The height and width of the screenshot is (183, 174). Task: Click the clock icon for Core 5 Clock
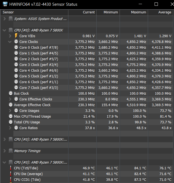click(16, 76)
